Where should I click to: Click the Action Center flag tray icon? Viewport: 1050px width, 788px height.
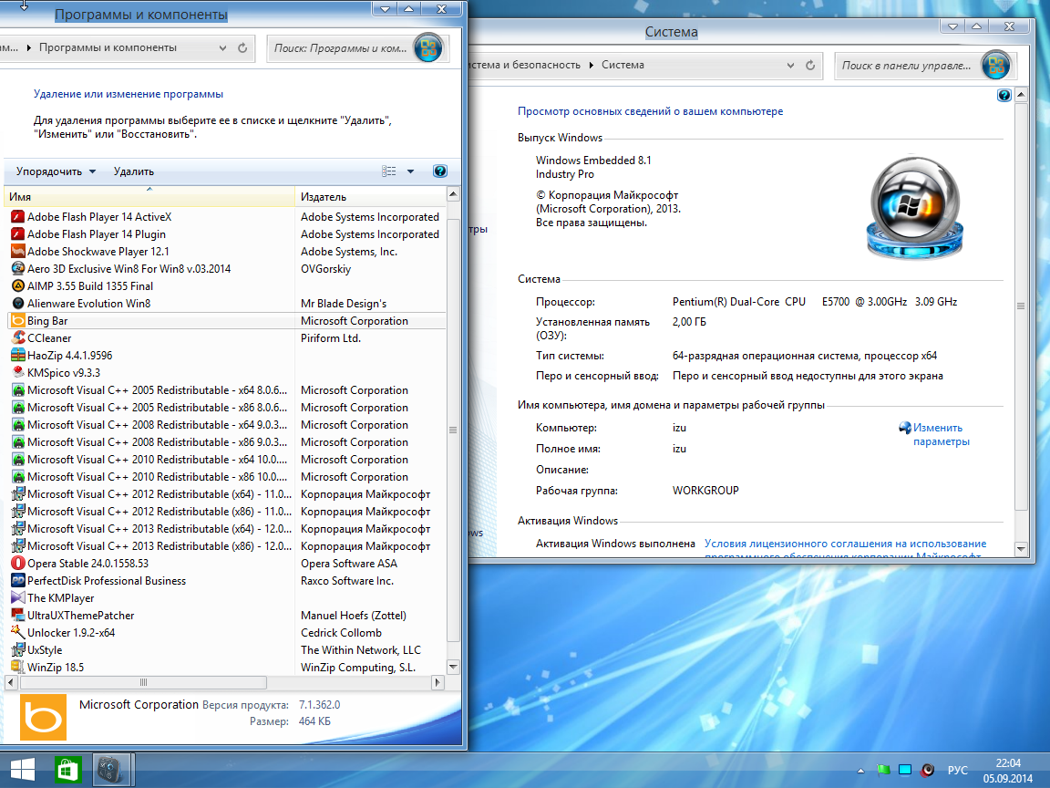[883, 770]
